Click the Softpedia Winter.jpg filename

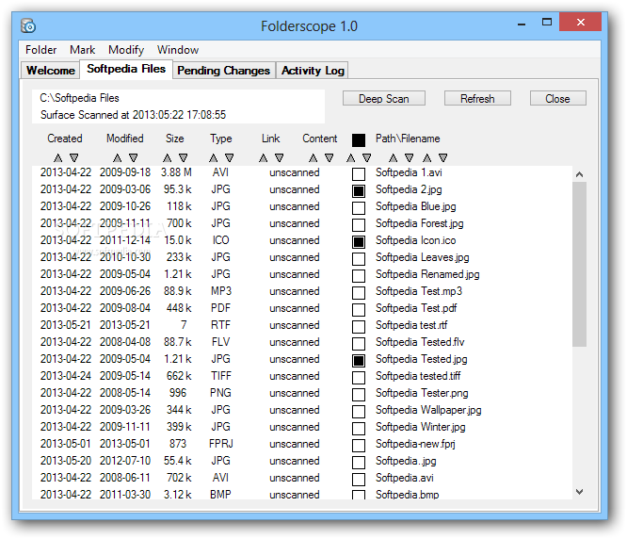(x=420, y=427)
